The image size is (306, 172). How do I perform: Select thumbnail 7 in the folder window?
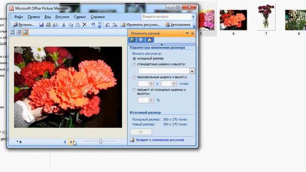tap(266, 17)
